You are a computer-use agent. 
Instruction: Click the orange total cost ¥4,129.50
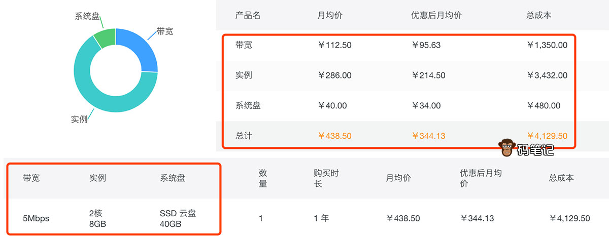click(548, 136)
